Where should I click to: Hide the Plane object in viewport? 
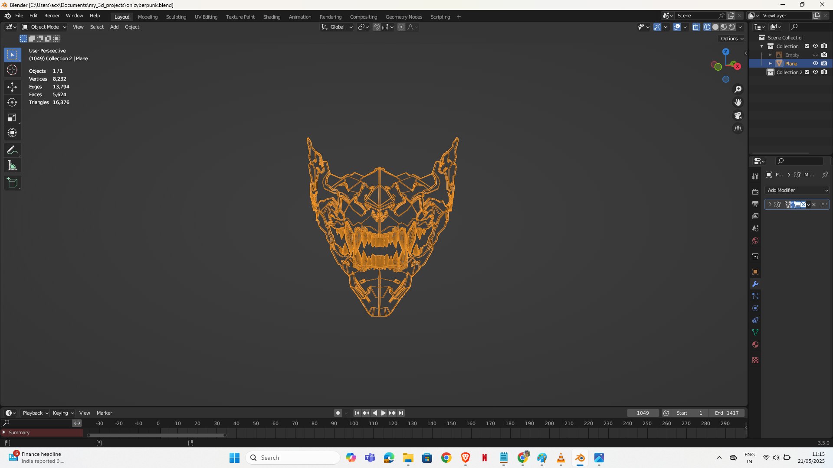click(x=815, y=63)
